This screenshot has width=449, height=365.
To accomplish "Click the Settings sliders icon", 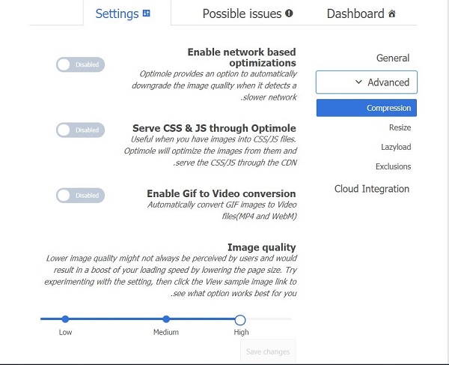I will click(147, 13).
